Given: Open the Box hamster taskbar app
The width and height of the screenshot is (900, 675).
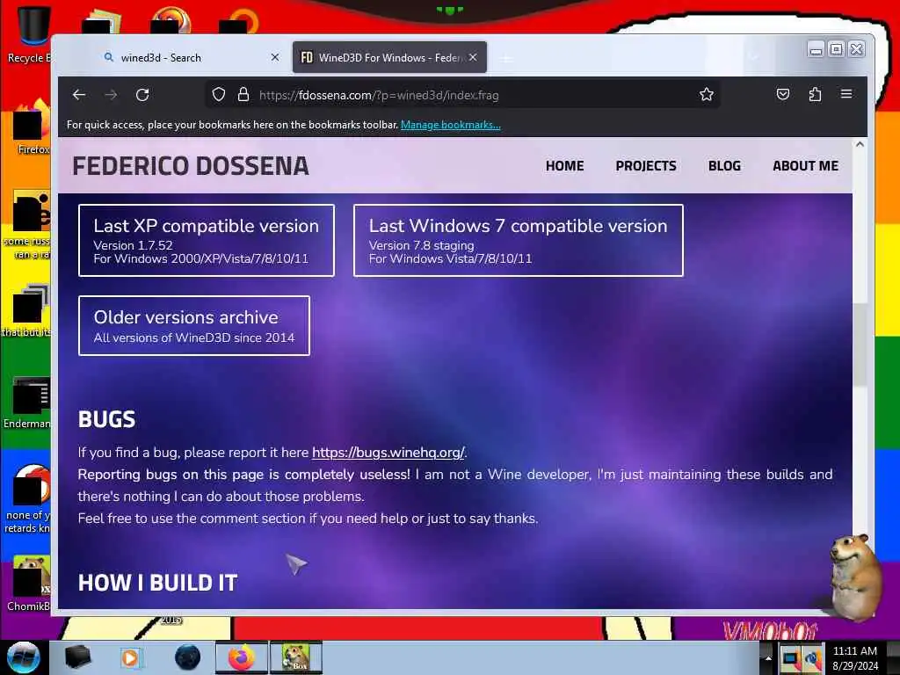Looking at the screenshot, I should point(296,657).
